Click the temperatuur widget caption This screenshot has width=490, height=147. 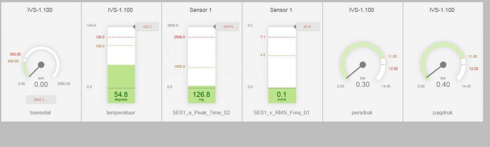(x=121, y=113)
